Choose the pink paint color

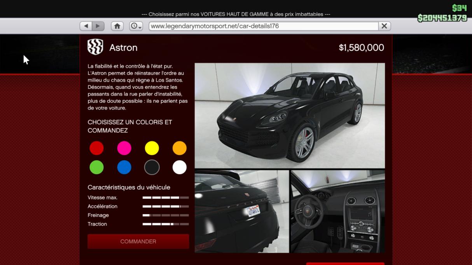tap(124, 148)
